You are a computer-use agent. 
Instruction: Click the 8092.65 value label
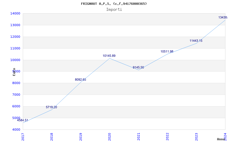click(80, 80)
